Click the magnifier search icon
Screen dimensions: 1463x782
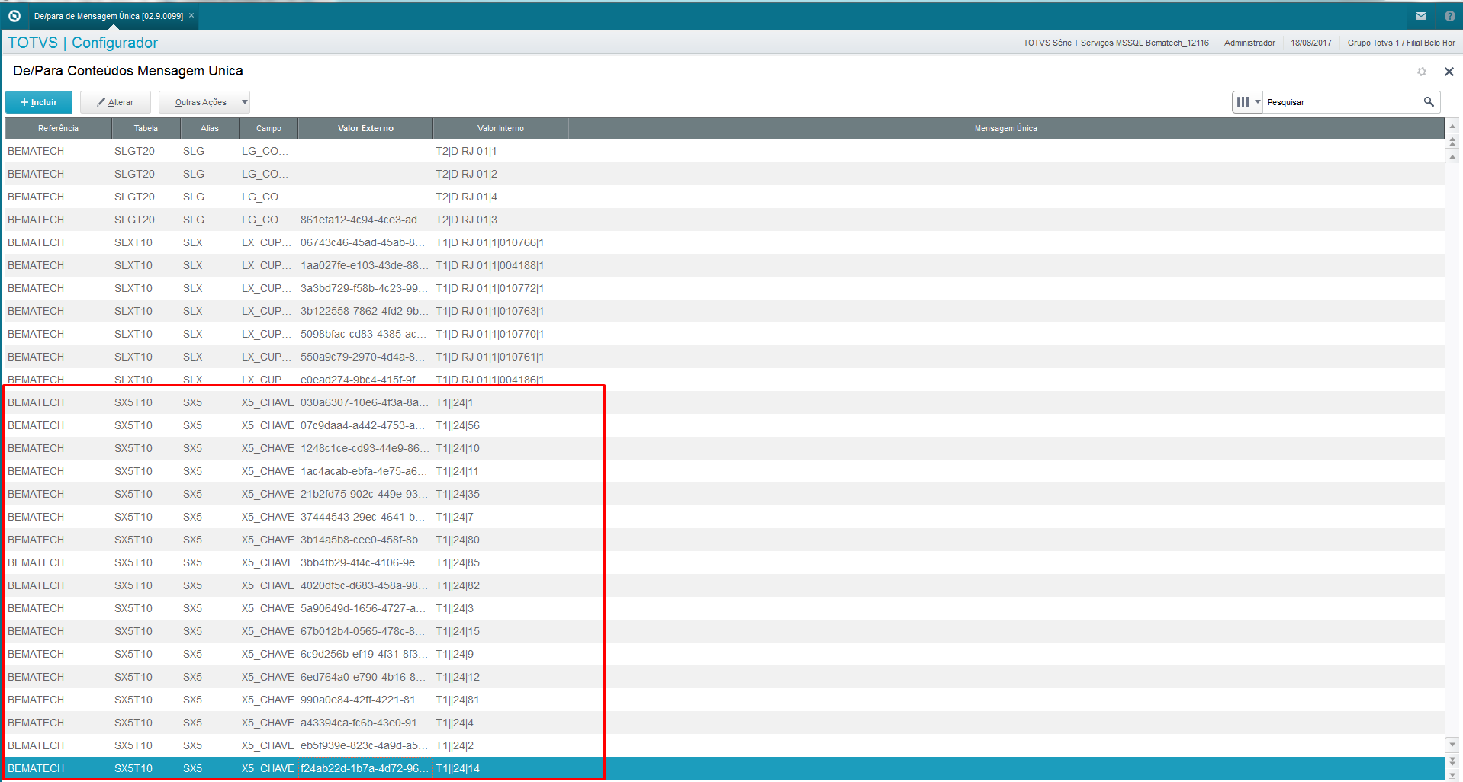click(1429, 102)
